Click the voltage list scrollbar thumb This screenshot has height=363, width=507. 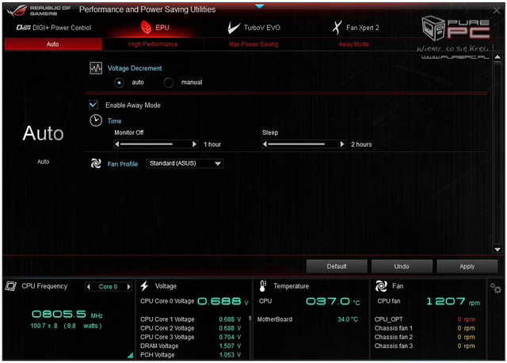pos(250,319)
